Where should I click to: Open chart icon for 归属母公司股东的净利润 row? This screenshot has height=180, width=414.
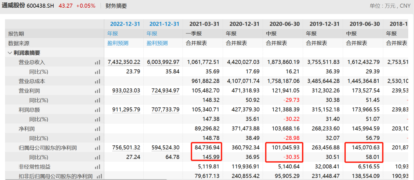tap(97, 148)
